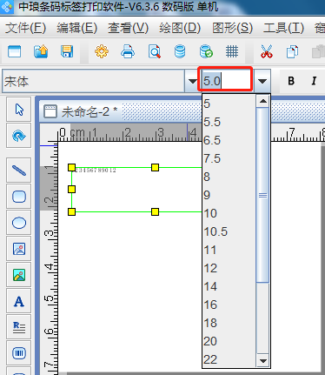Viewport: 325px width, 375px height.
Task: Click top-left yellow selection handle
Action: pyautogui.click(x=71, y=167)
